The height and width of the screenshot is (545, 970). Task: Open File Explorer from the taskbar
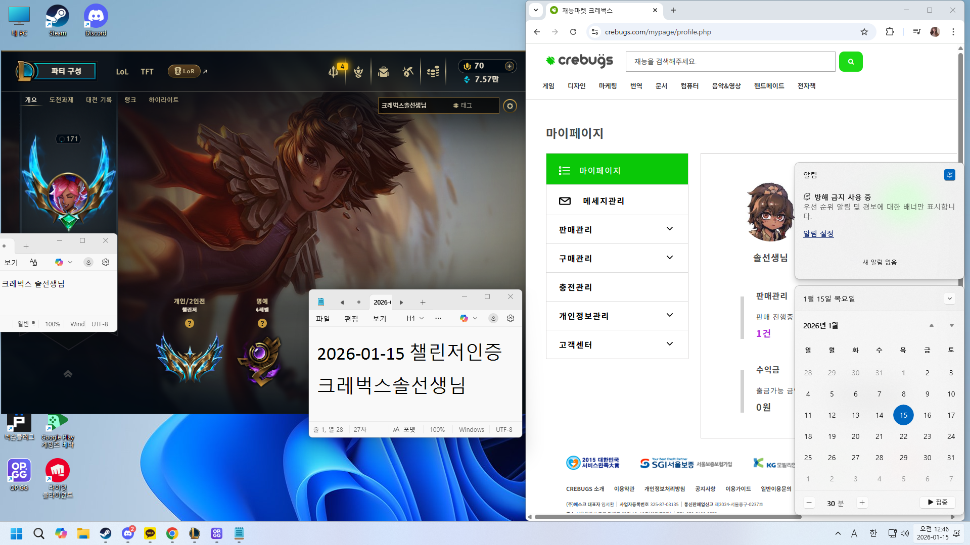point(83,533)
